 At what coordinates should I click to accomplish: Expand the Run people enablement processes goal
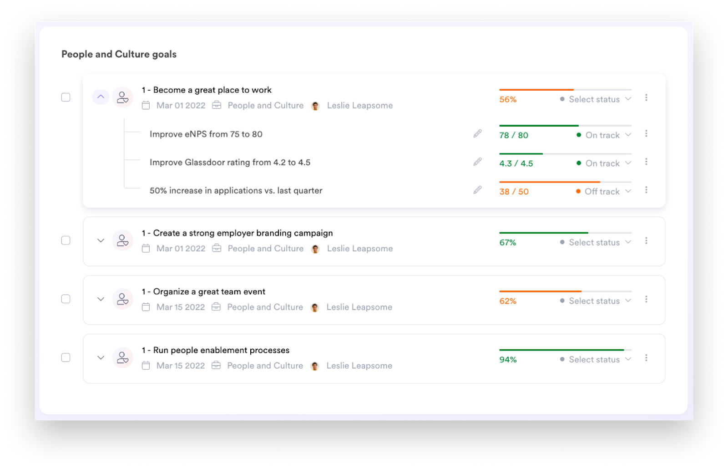101,357
